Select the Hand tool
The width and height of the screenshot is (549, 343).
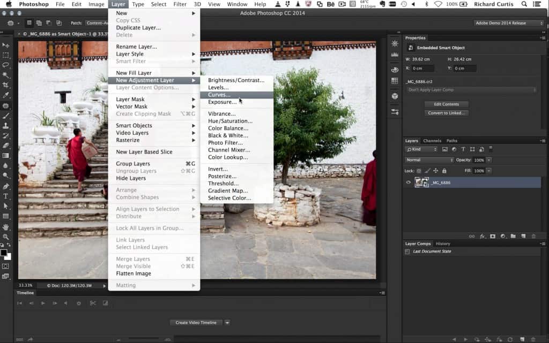pos(5,227)
